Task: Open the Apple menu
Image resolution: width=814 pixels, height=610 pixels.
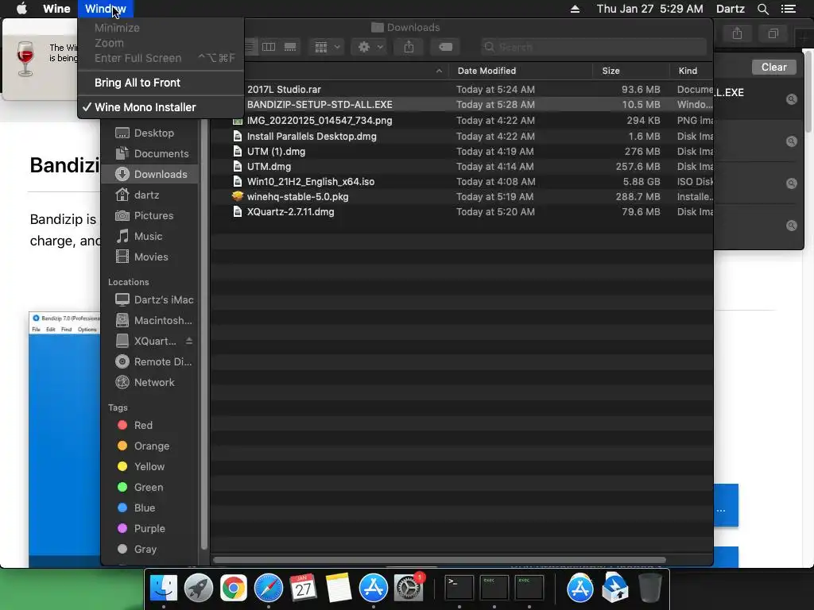Action: click(21, 9)
